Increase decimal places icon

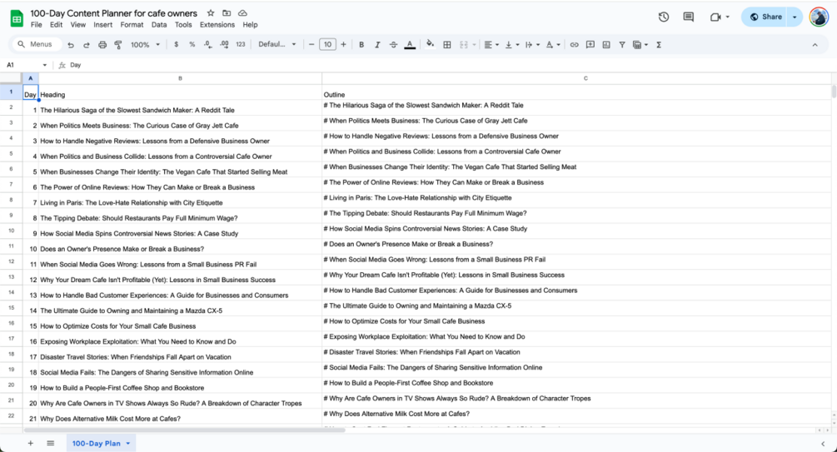pos(224,45)
